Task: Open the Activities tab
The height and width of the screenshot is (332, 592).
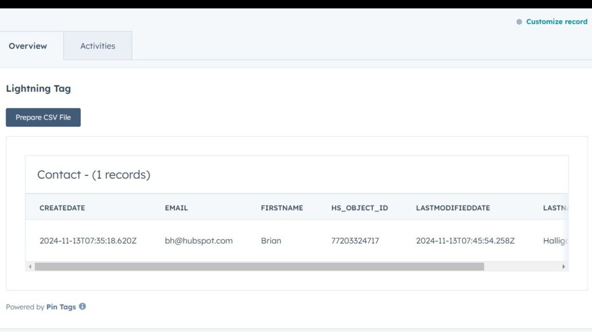Action: (x=97, y=46)
